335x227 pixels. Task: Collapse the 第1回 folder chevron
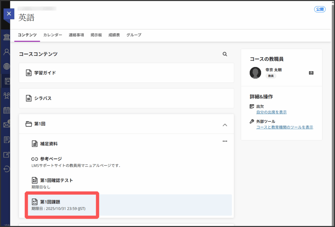point(225,125)
